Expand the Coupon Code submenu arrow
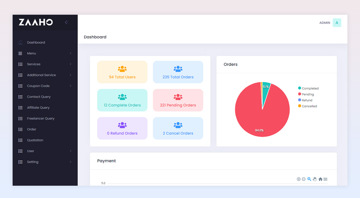Screen dimensions: 360x198 pyautogui.click(x=70, y=86)
